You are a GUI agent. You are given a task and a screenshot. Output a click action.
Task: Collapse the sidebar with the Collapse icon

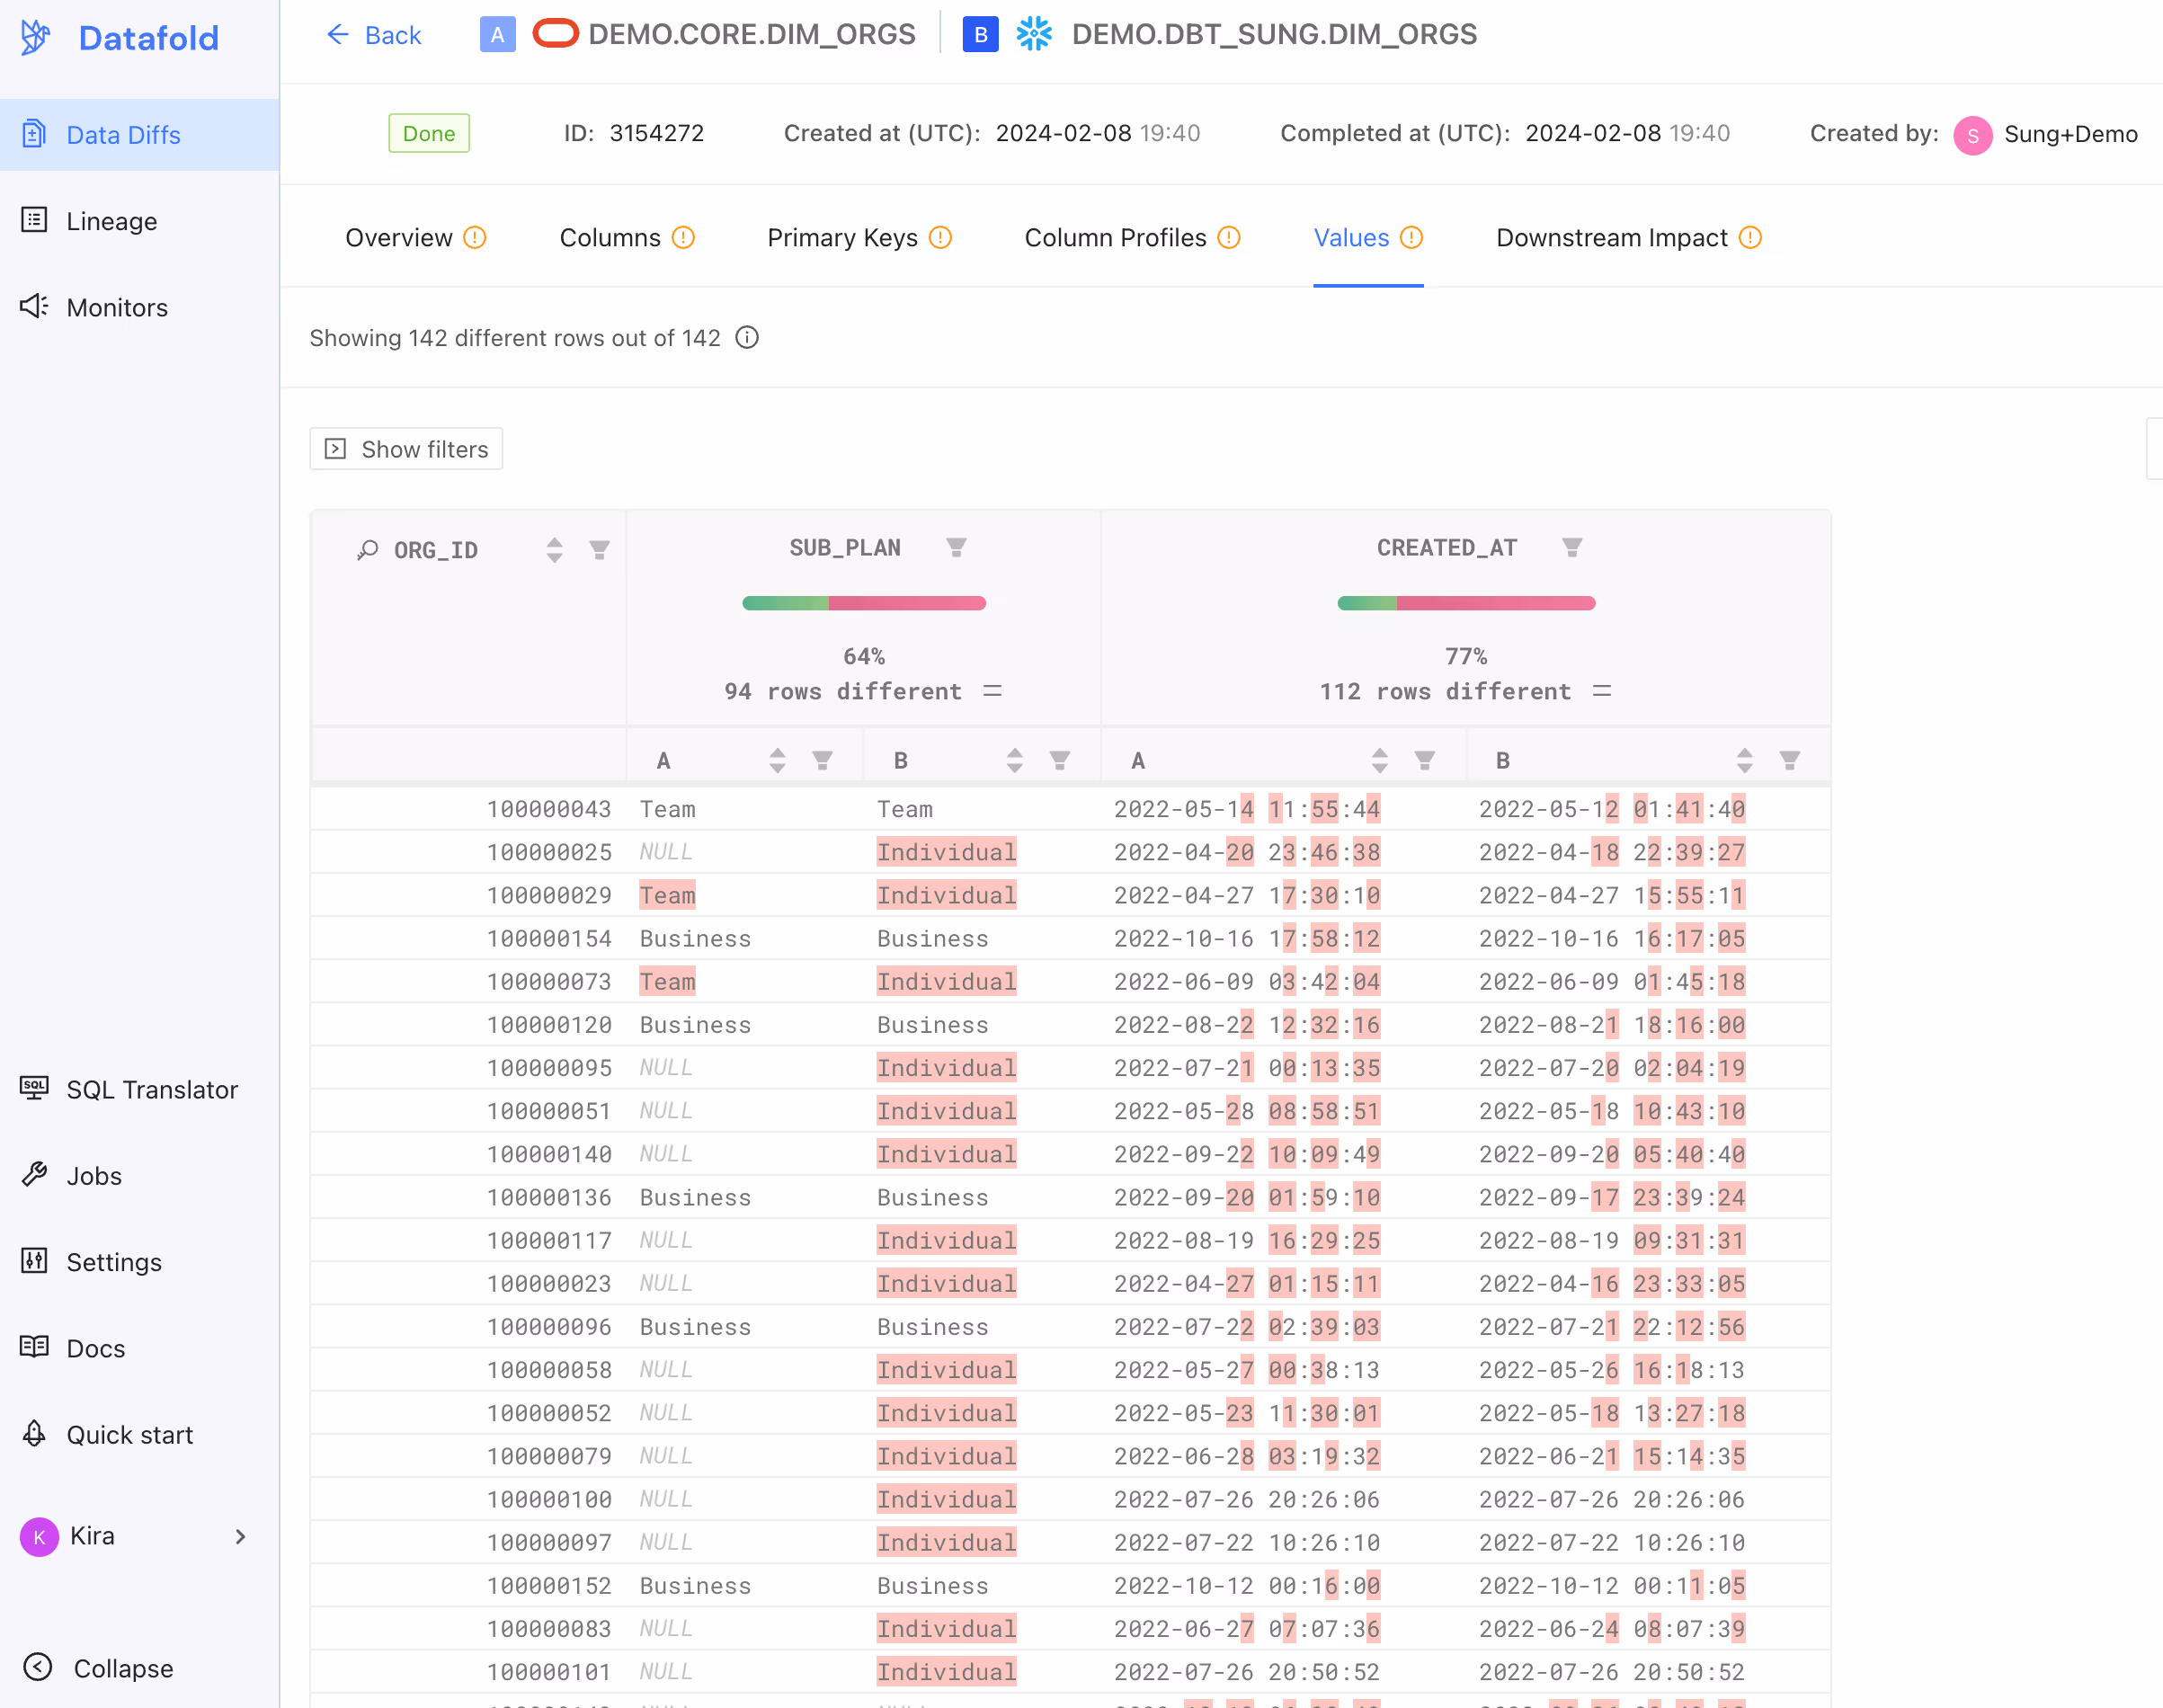(37, 1667)
